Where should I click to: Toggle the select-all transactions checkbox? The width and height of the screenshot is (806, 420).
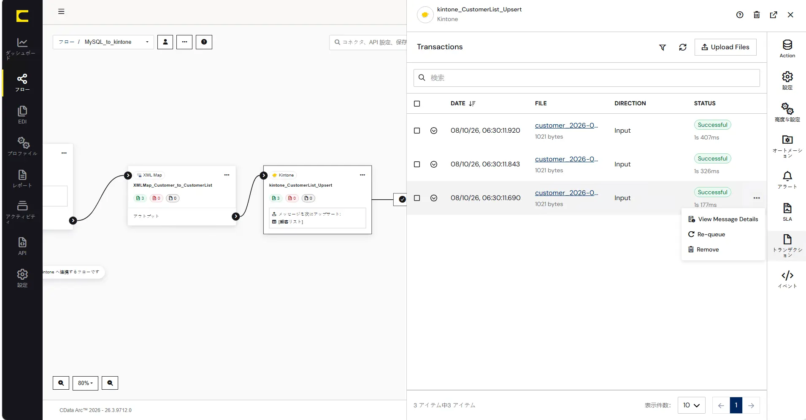point(417,104)
